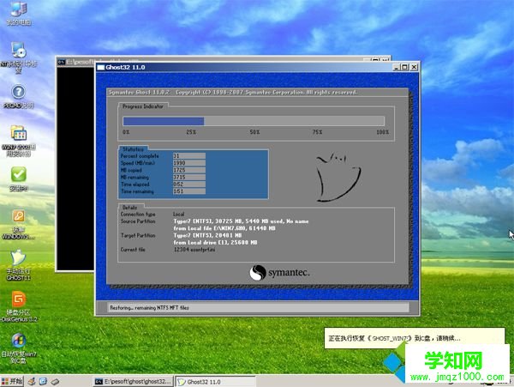Screen dimensions: 514x387
Task: Click the 50% mark under progress bar
Action: (254, 132)
